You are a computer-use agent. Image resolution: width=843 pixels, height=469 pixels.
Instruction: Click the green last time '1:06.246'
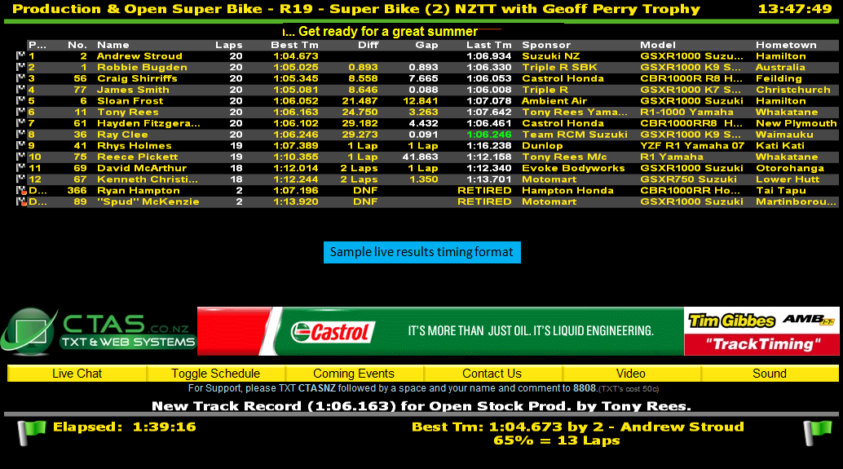pyautogui.click(x=488, y=135)
